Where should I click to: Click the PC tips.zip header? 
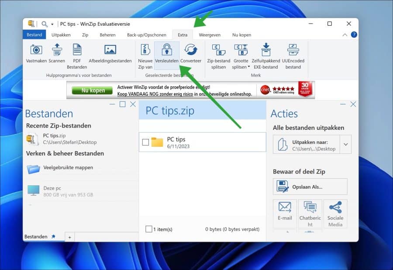point(203,111)
